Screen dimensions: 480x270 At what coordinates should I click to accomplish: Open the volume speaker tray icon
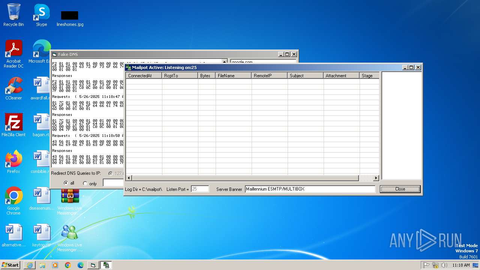coord(444,265)
